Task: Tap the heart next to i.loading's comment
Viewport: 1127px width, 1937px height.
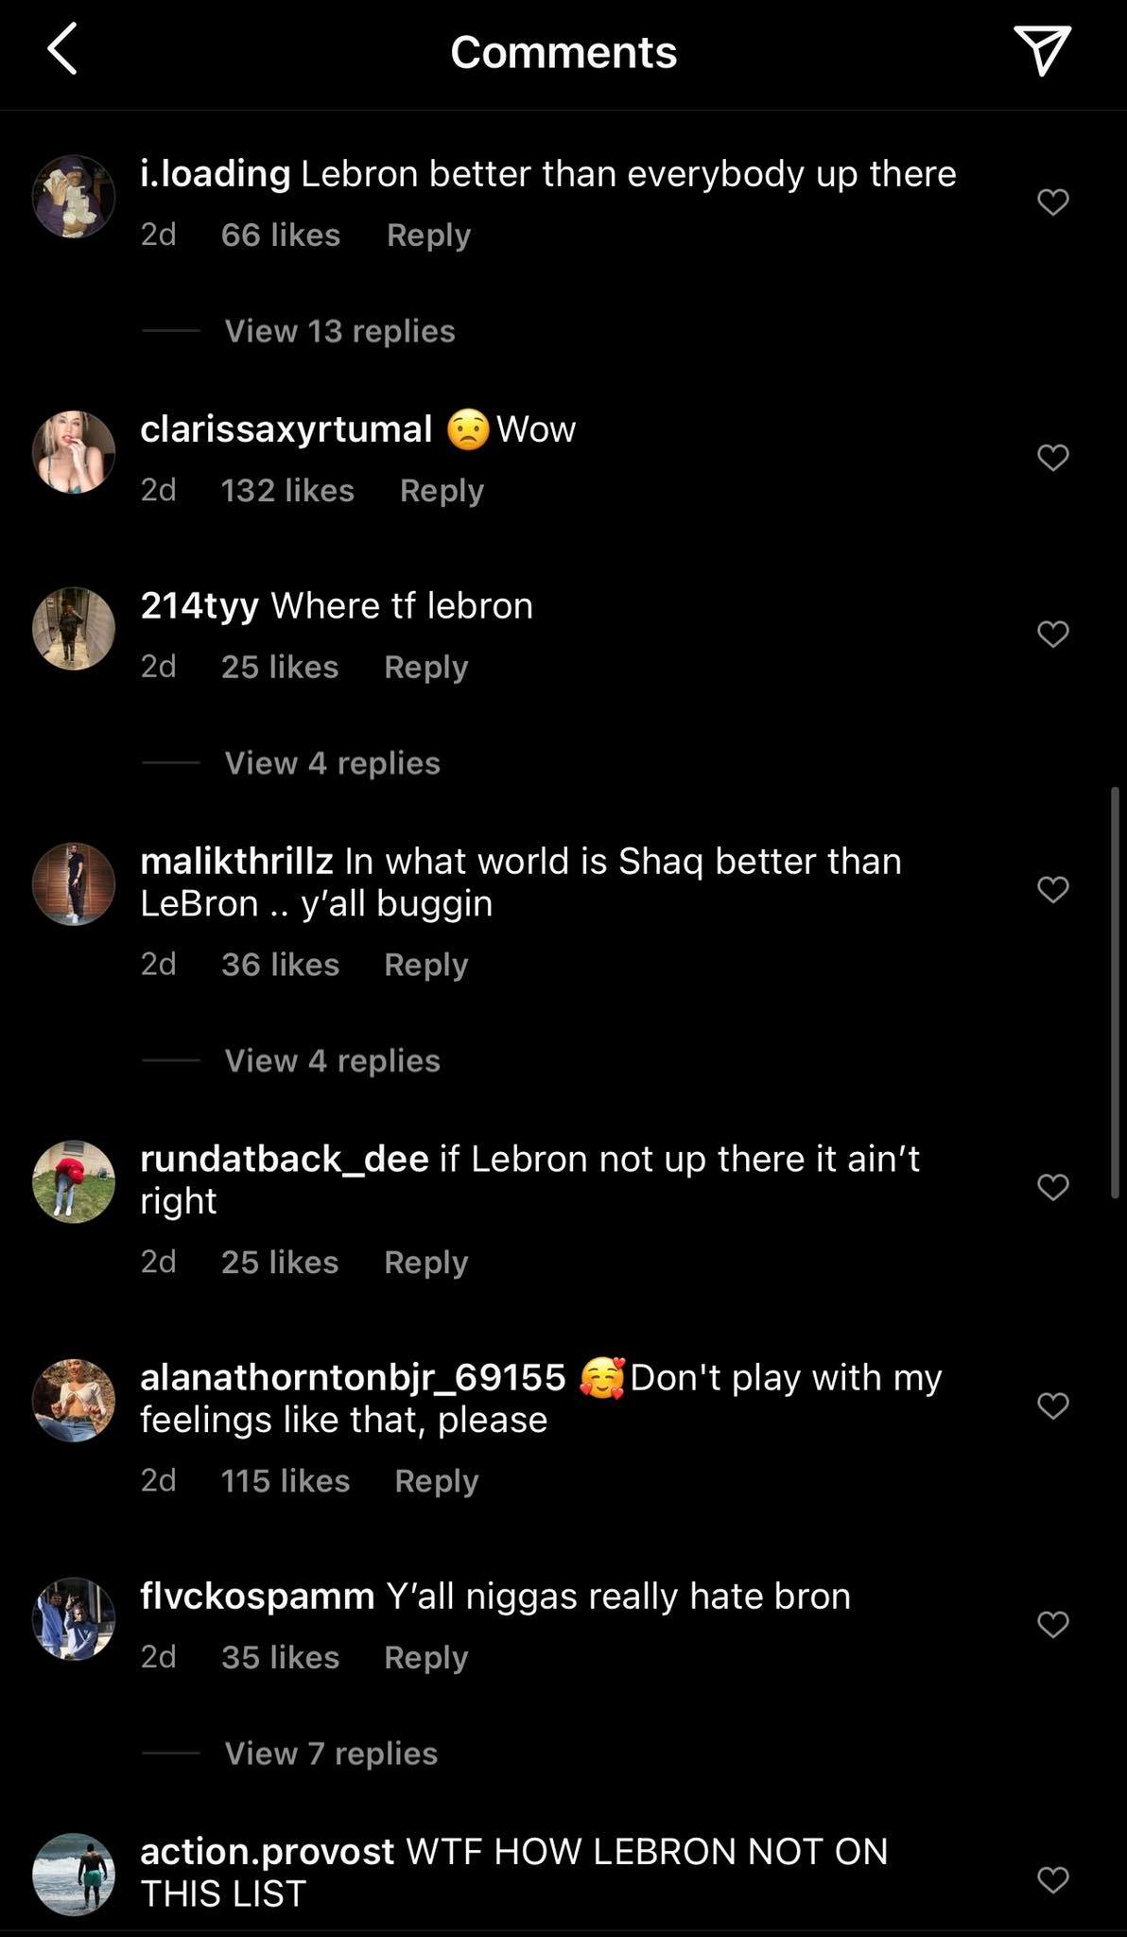Action: coord(1052,202)
